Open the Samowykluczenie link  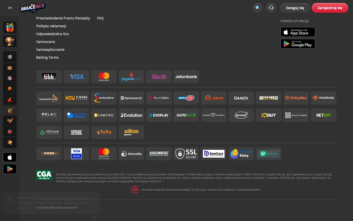(50, 50)
